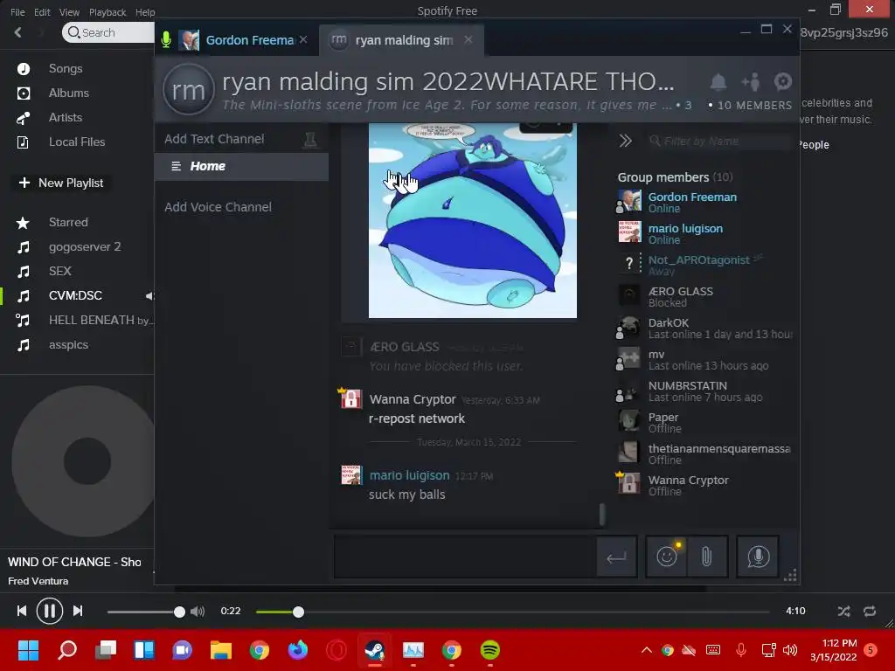The height and width of the screenshot is (671, 895).
Task: Open Firefox from the taskbar
Action: click(297, 650)
